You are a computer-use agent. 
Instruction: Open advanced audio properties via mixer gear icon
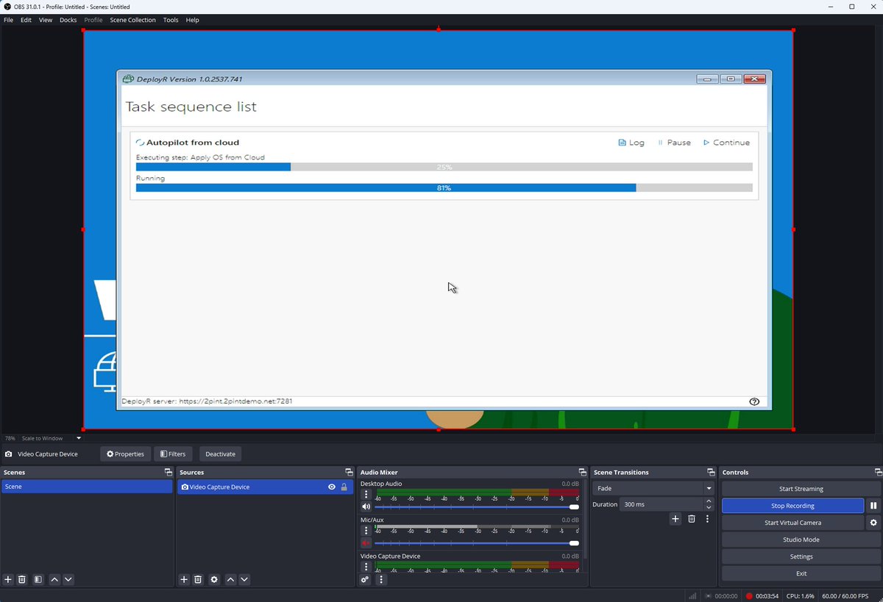365,579
